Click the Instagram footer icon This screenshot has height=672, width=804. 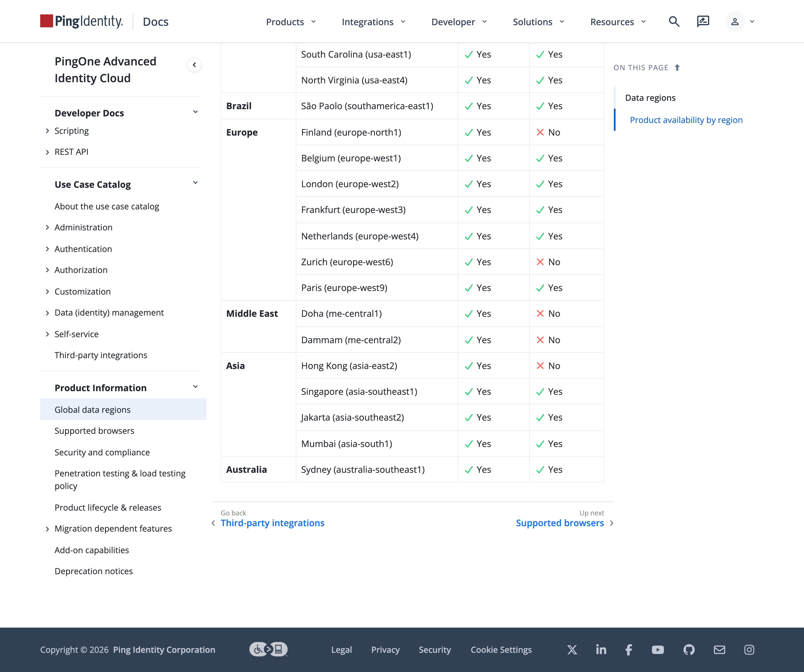click(x=749, y=650)
